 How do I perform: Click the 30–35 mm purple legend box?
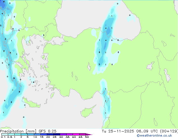click(63, 134)
